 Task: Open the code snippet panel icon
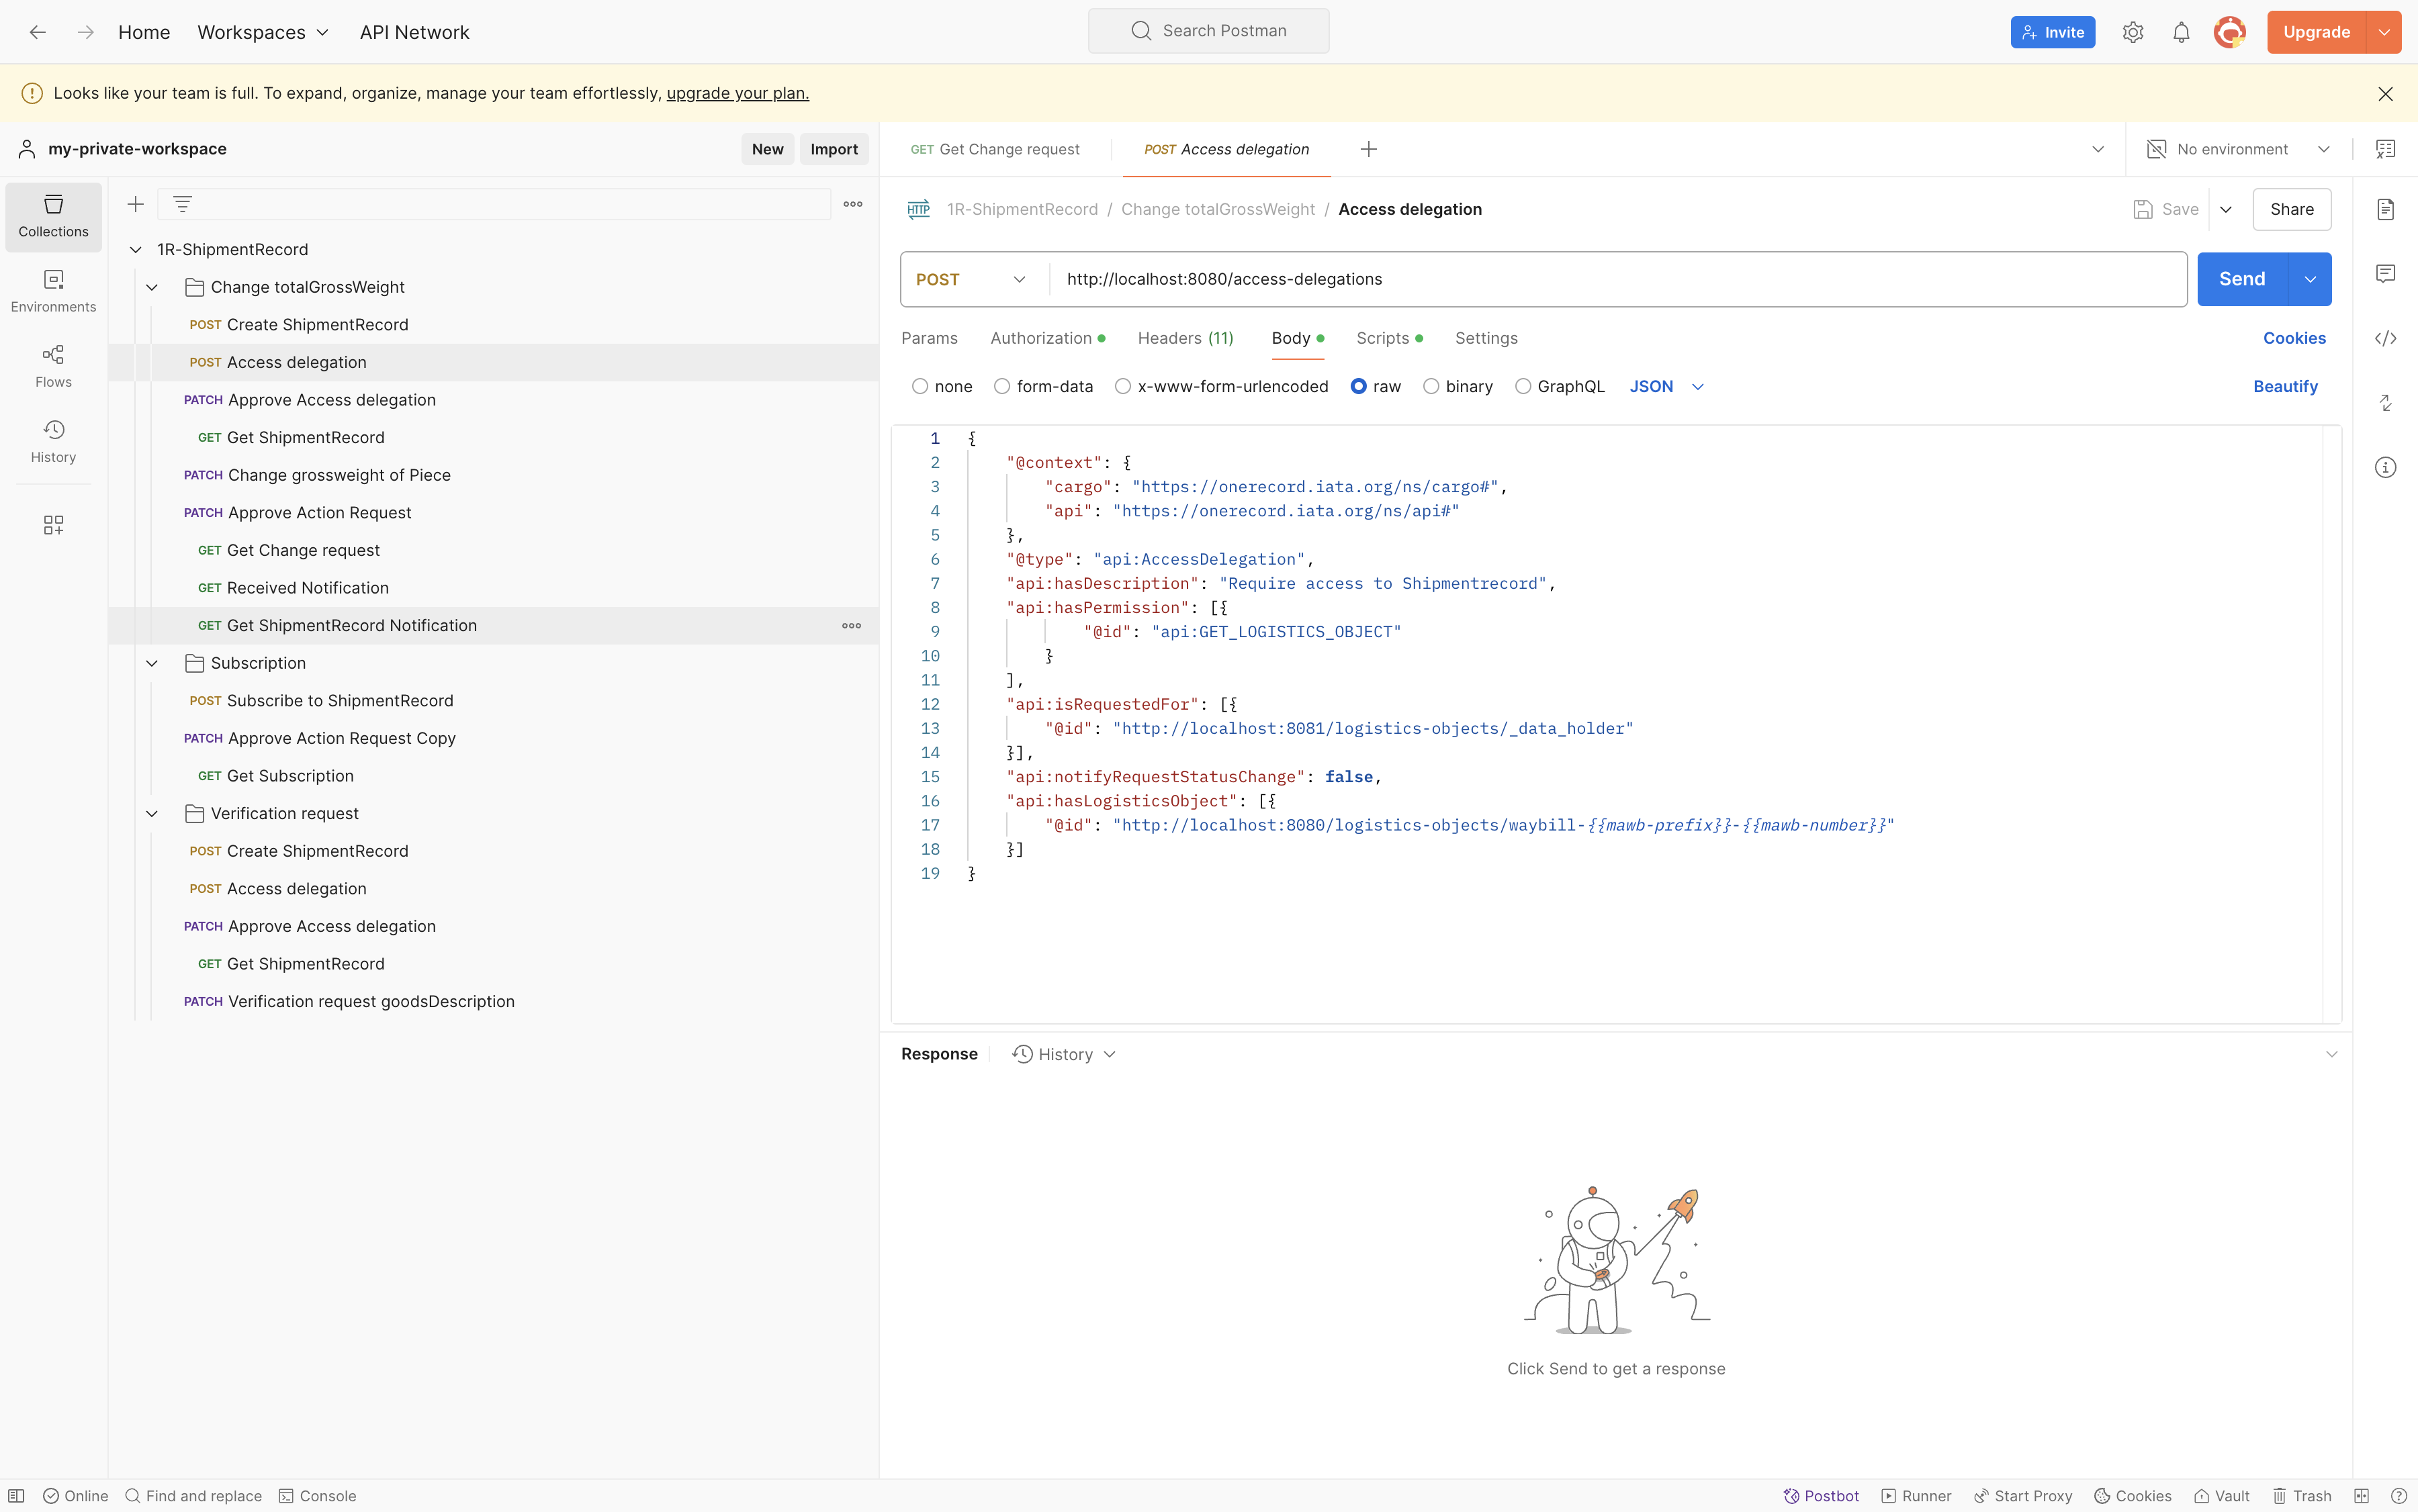2385,338
